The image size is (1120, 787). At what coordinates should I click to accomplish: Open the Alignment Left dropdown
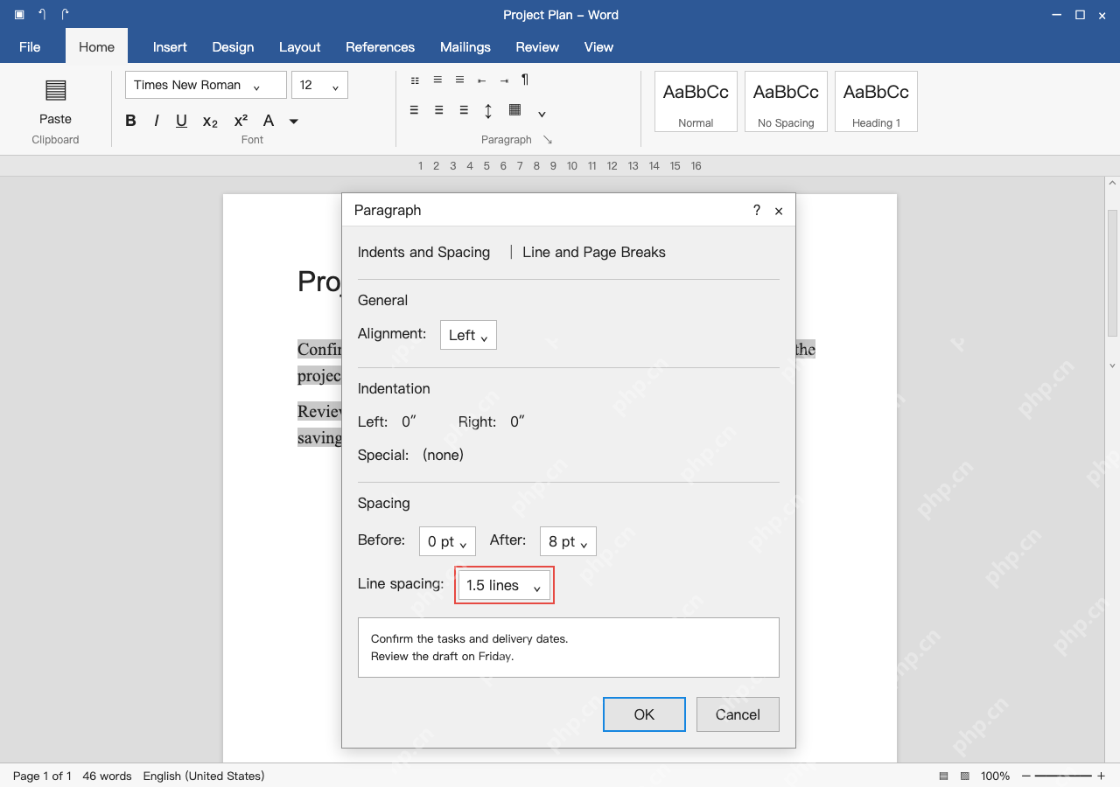(468, 335)
